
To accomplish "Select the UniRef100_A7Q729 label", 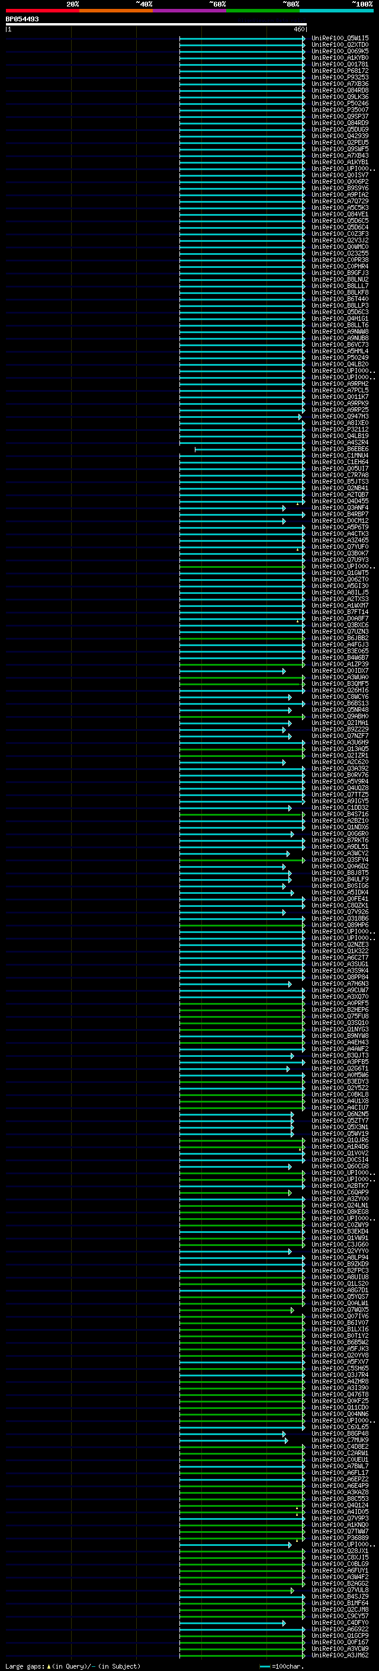I will [340, 201].
